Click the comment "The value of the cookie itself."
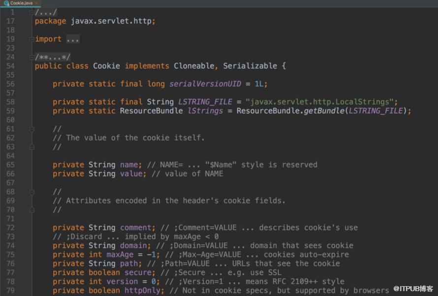Viewport: 438px width, 296px height. tap(135, 138)
